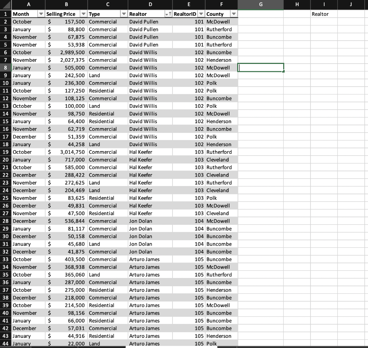
Task: Open the Month column filter dropdown
Action: pos(41,14)
